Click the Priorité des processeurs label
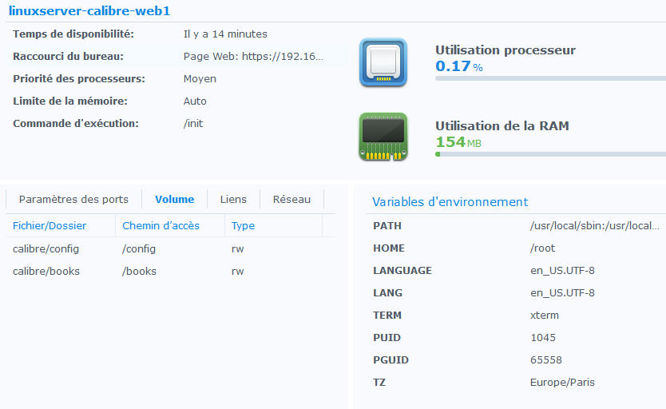This screenshot has height=409, width=666. click(79, 79)
